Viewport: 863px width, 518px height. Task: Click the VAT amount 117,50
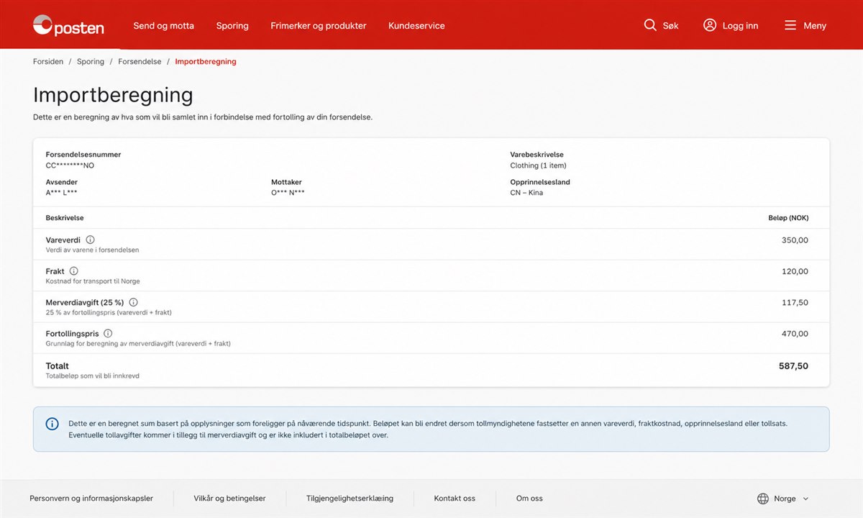click(x=795, y=303)
